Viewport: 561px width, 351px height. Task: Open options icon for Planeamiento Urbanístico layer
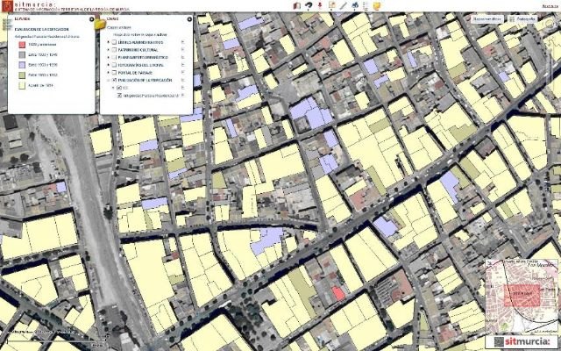coord(183,57)
